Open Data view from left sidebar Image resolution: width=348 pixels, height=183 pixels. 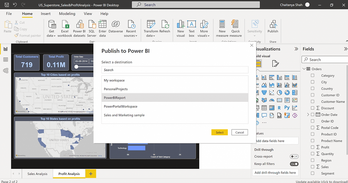[x=6, y=60]
